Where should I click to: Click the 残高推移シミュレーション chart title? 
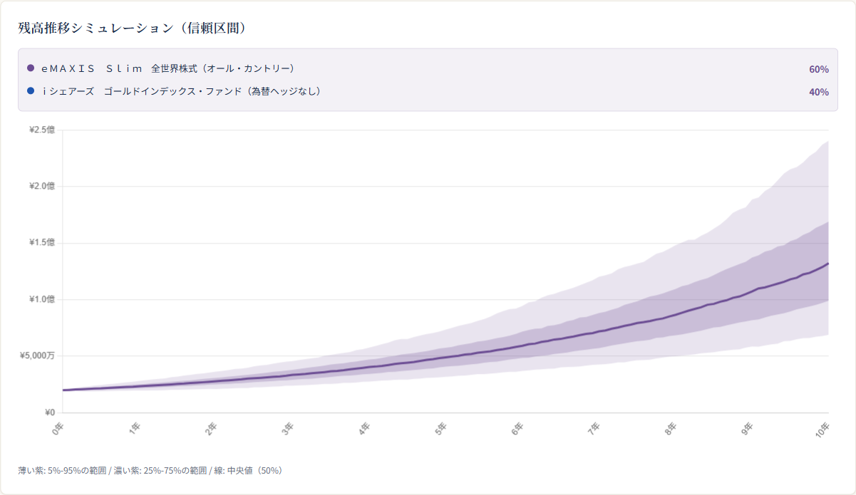tap(133, 28)
